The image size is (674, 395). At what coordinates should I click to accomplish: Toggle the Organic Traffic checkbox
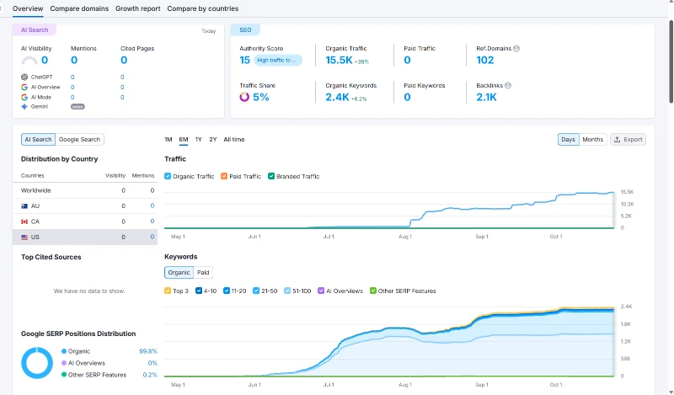pyautogui.click(x=168, y=176)
